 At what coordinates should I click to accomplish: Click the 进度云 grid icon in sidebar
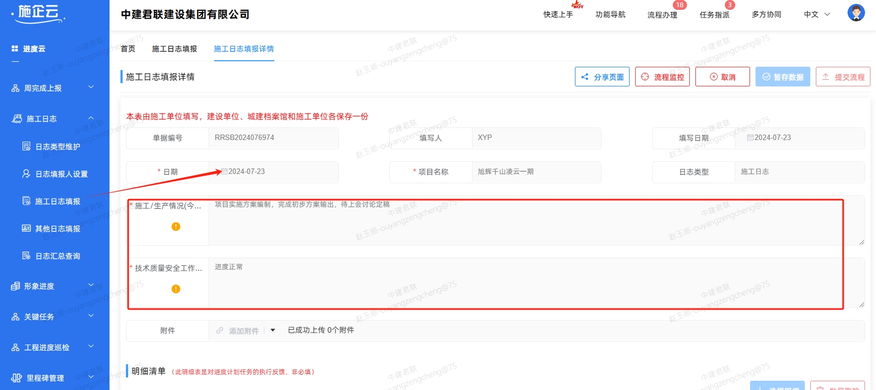click(x=15, y=49)
